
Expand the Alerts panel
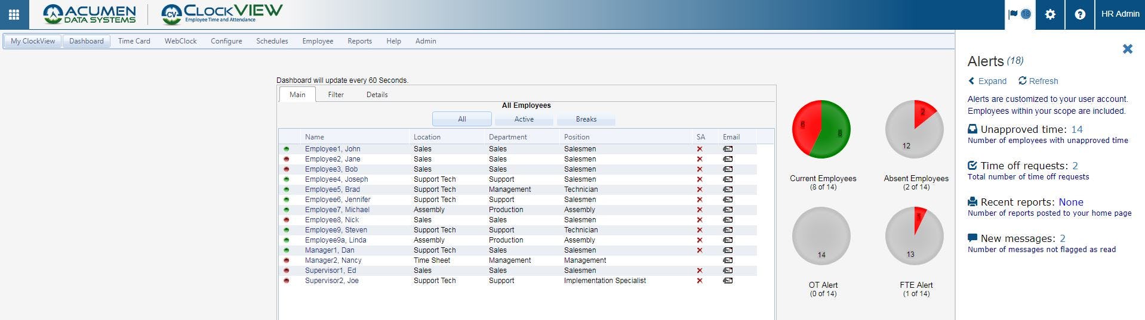click(x=987, y=81)
